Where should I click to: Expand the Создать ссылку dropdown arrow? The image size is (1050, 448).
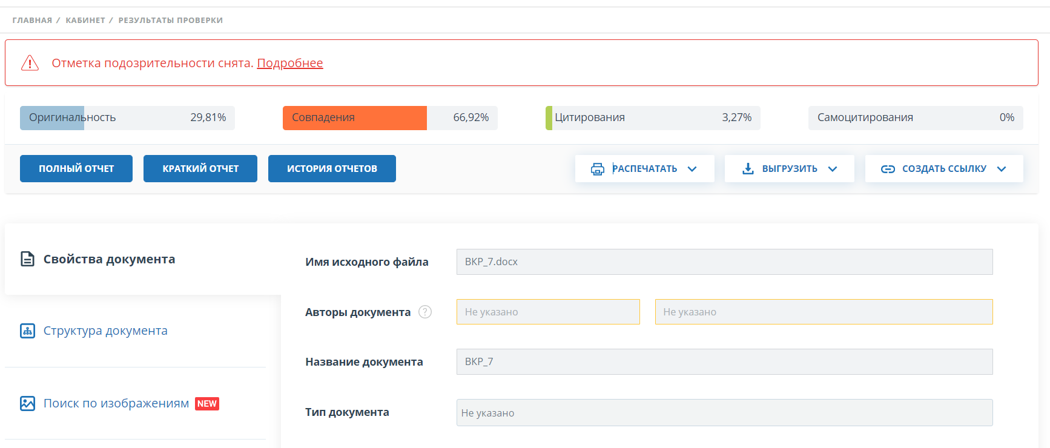(x=1002, y=169)
